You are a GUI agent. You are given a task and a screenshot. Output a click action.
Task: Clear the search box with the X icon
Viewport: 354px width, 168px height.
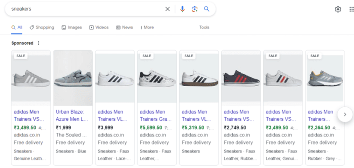click(x=167, y=9)
